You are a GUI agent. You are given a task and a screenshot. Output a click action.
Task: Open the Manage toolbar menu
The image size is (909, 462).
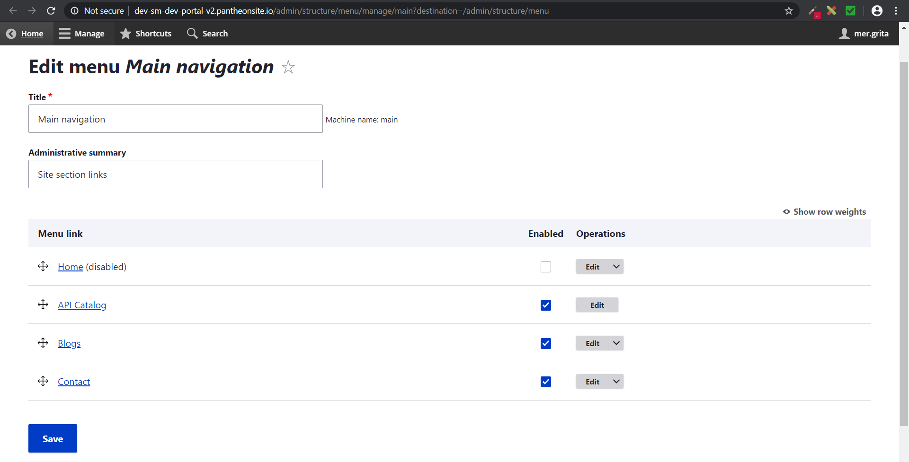point(81,34)
